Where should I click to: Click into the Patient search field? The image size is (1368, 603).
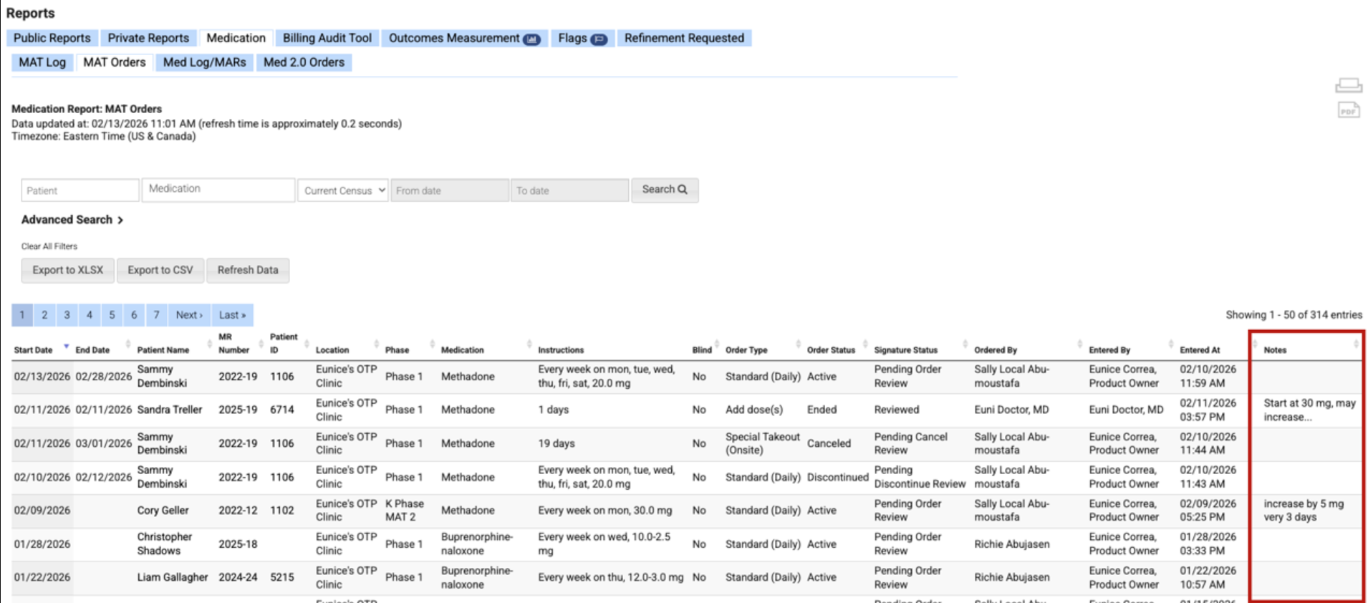tap(80, 190)
